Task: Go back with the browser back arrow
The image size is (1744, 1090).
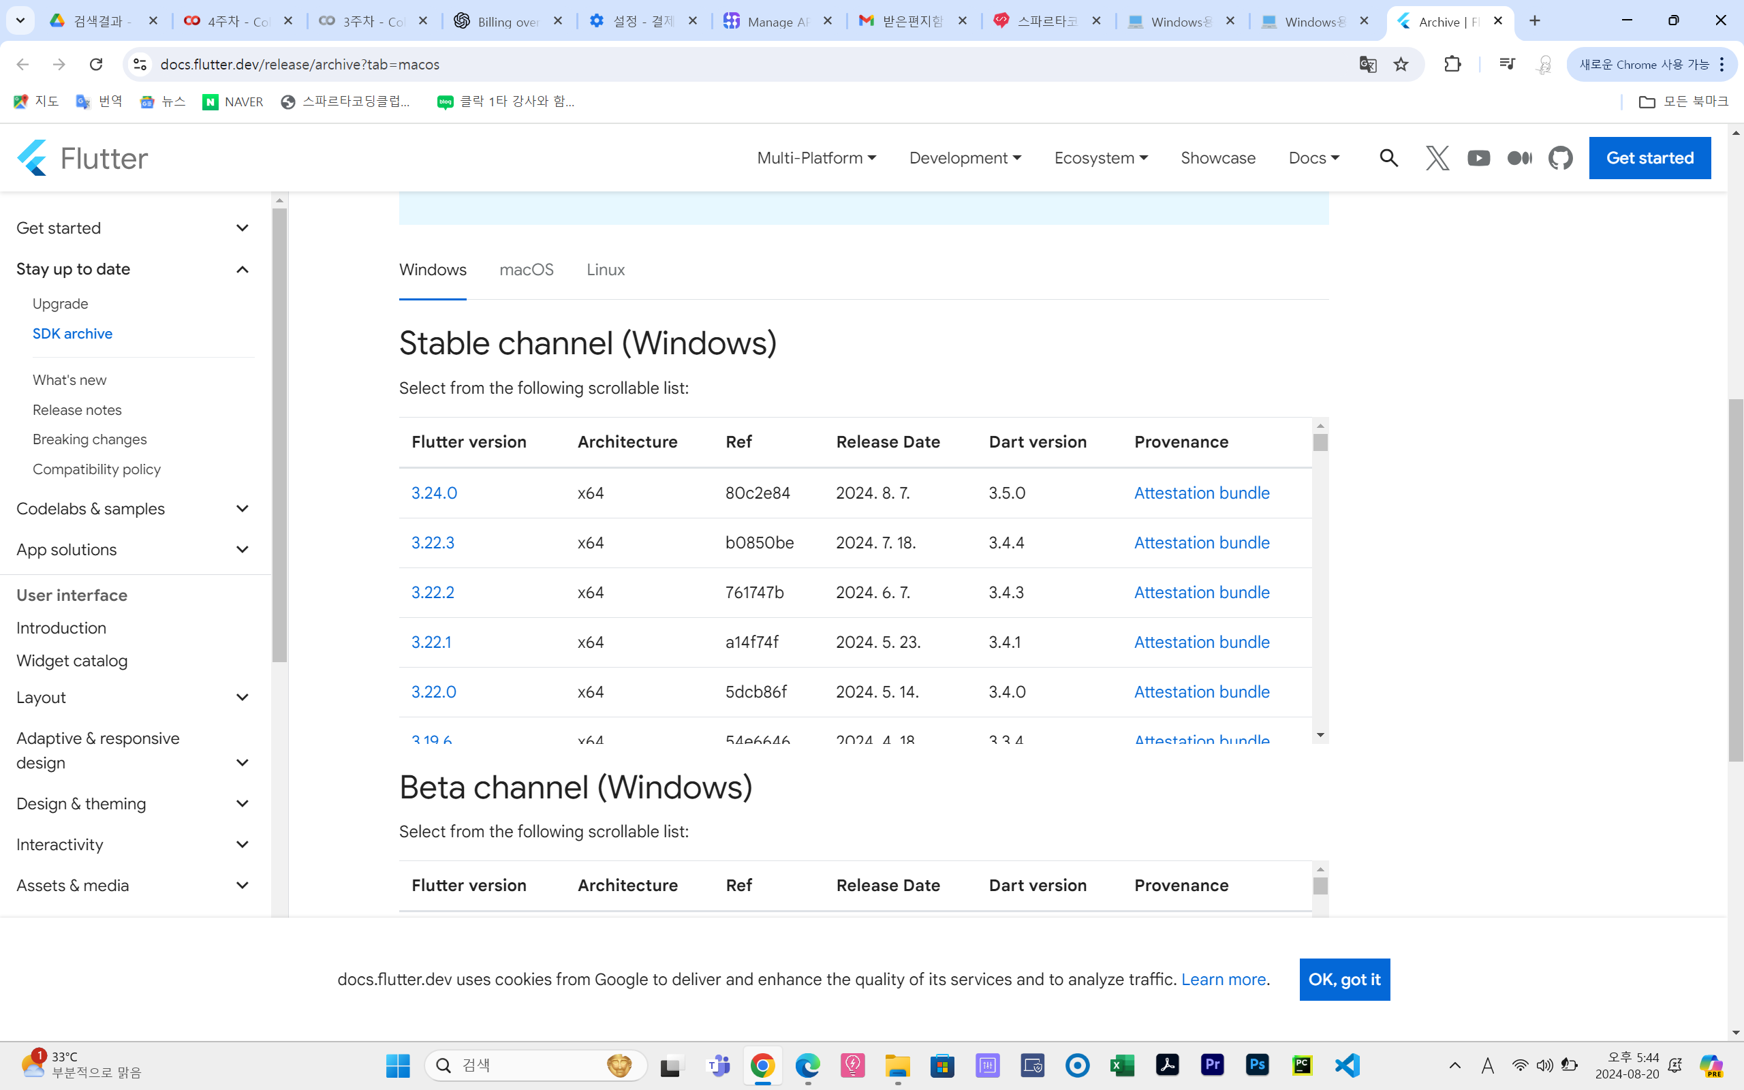Action: [x=22, y=64]
